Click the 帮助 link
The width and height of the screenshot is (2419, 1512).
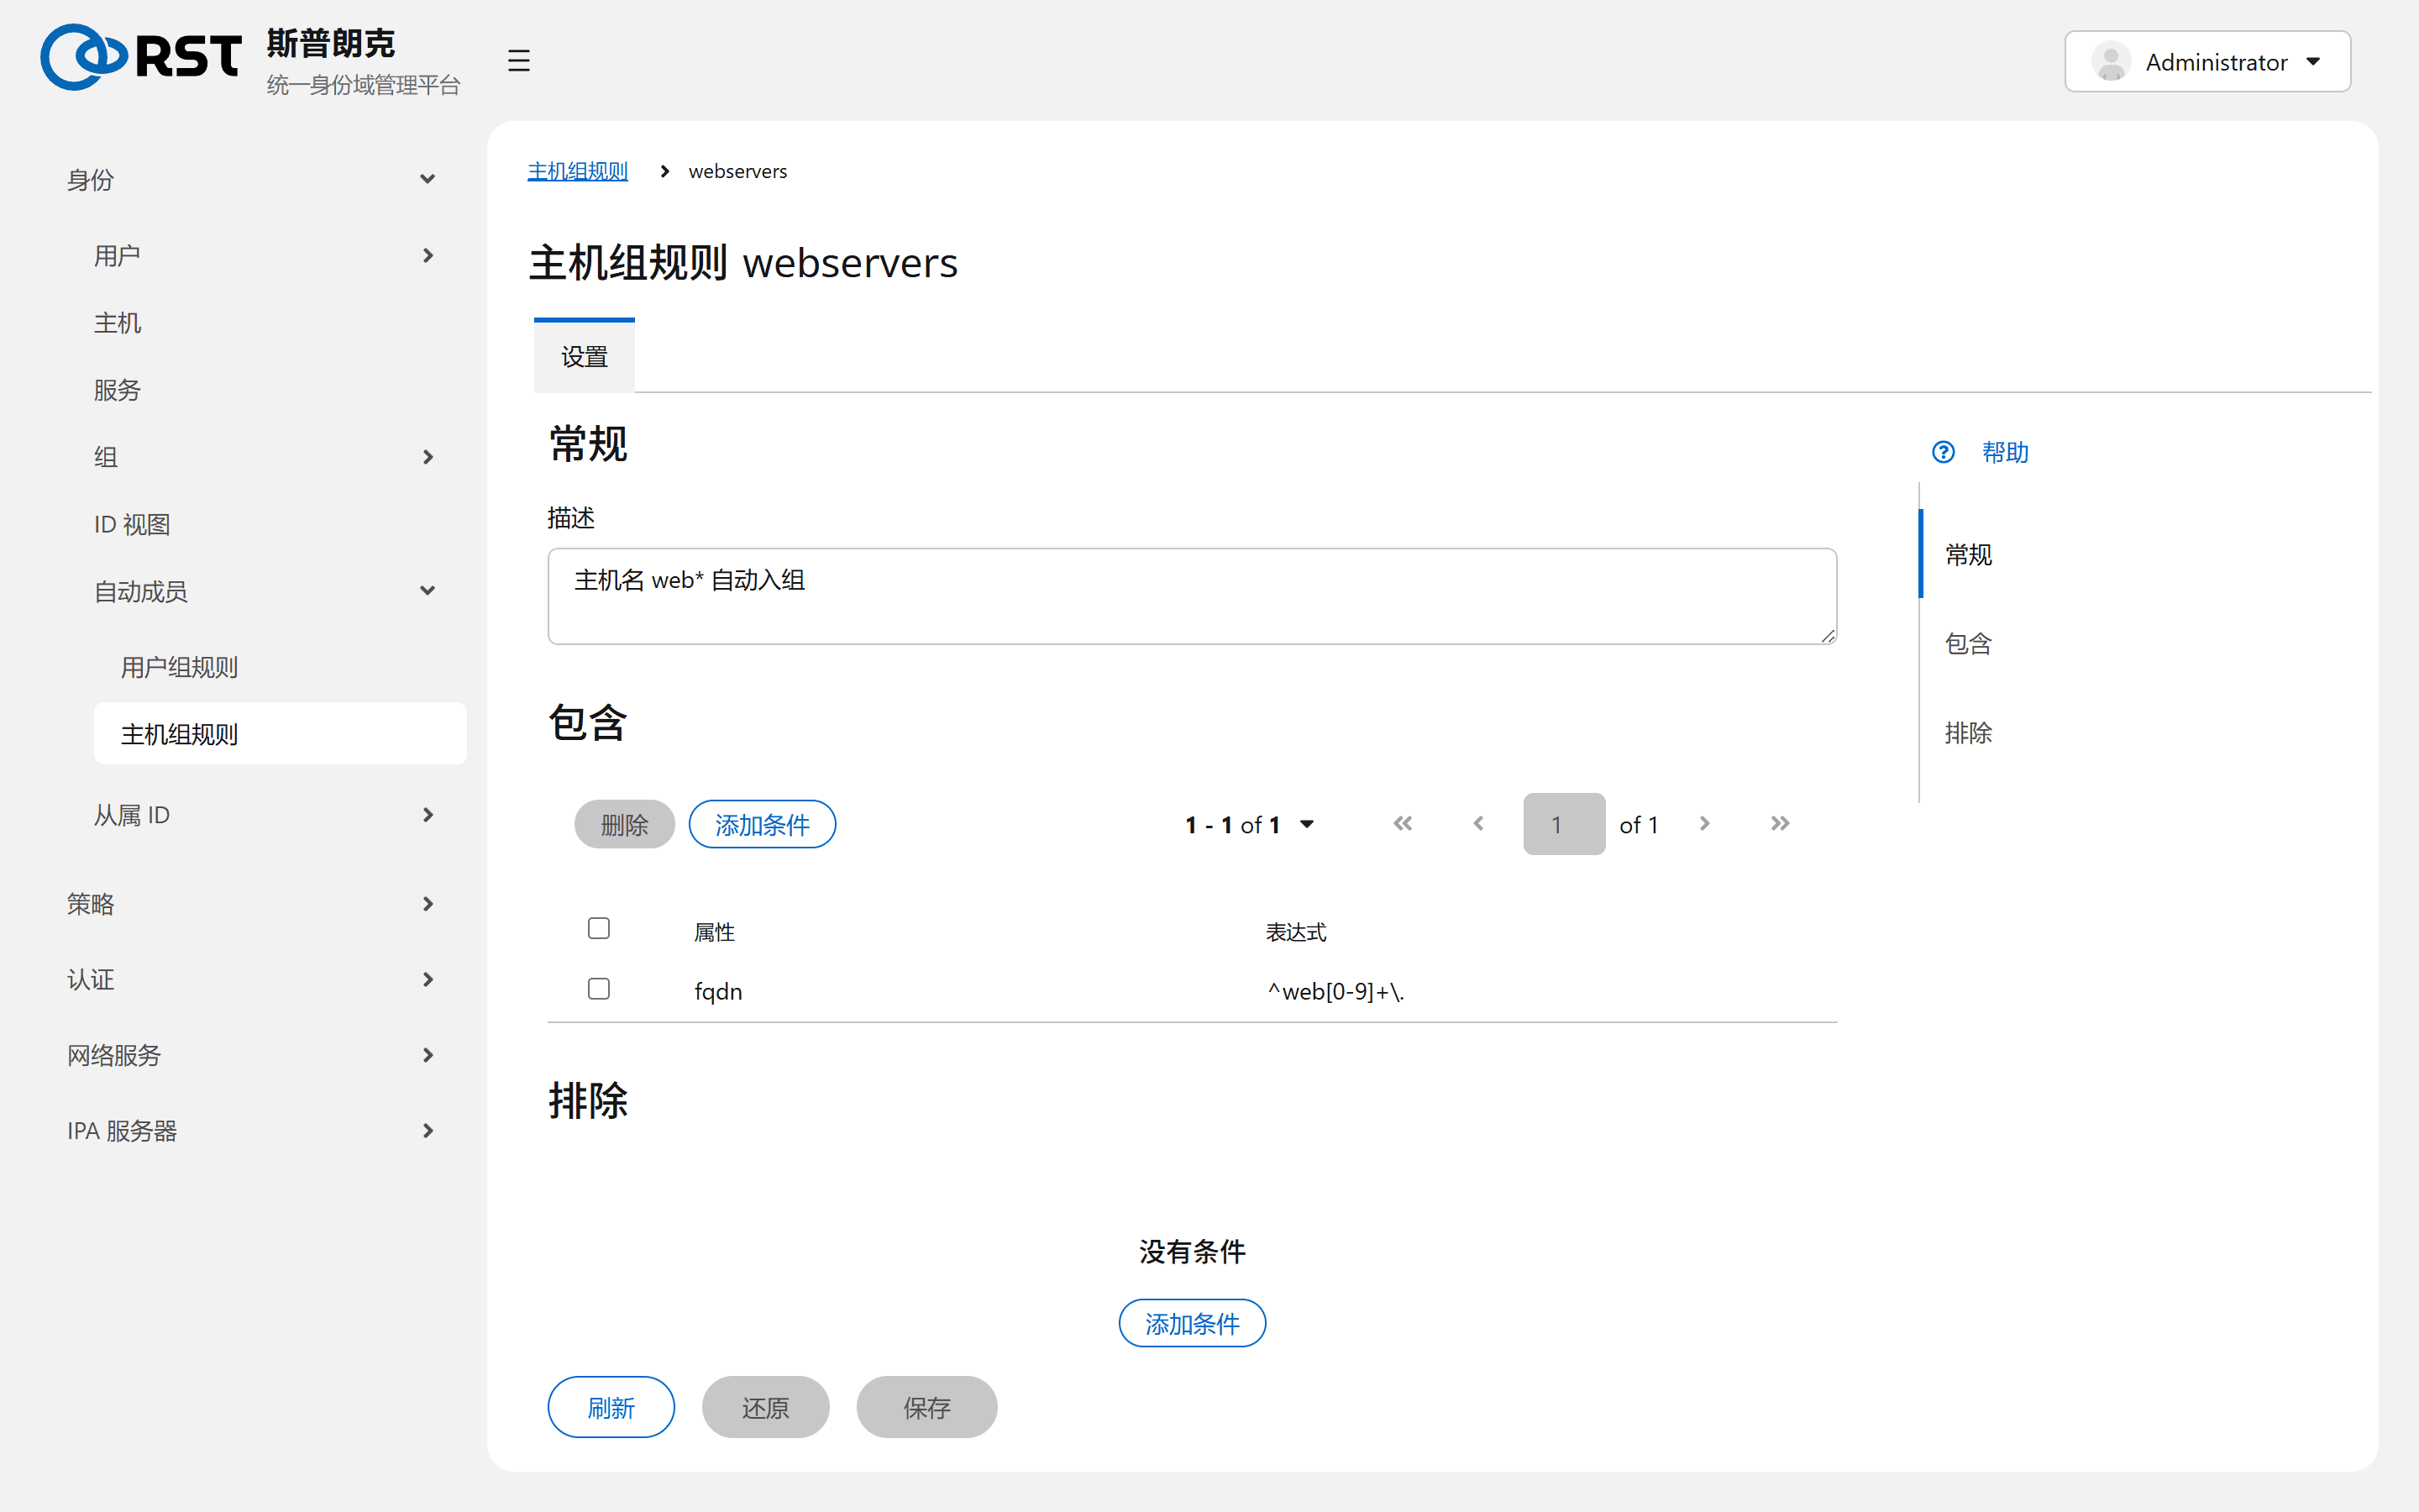click(2004, 452)
